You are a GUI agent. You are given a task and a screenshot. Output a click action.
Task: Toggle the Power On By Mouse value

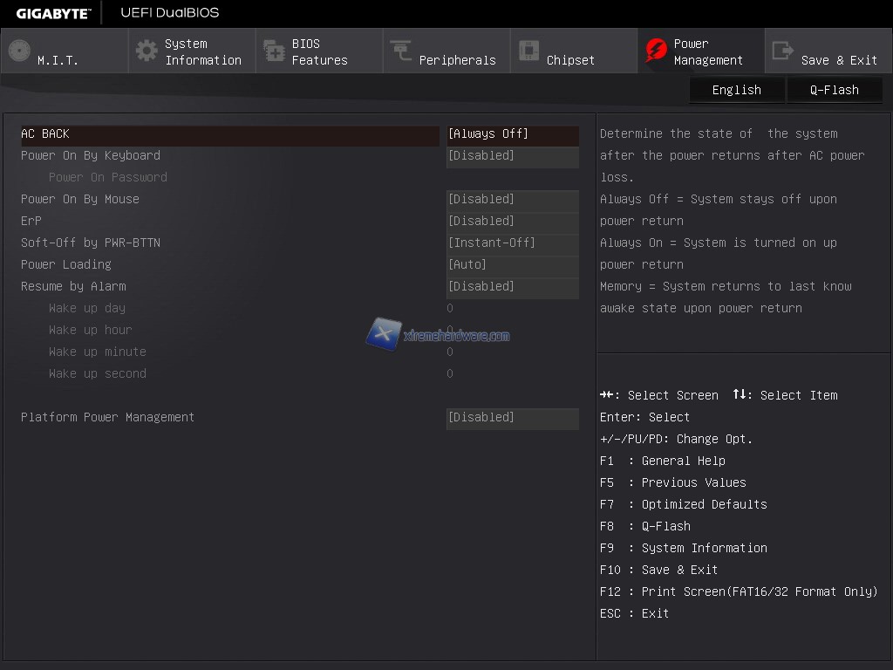click(x=512, y=199)
